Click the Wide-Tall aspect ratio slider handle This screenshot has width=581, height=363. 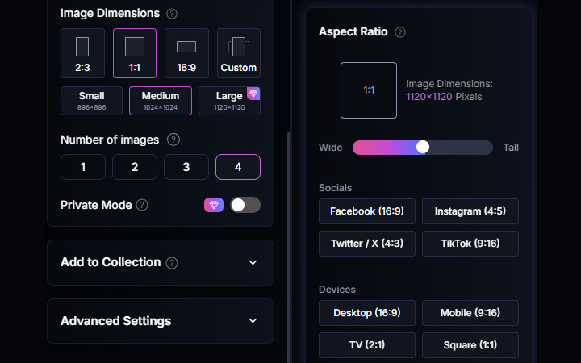pos(422,147)
